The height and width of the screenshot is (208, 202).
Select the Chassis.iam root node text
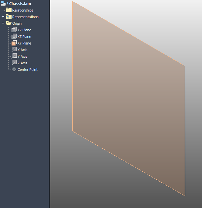point(19,4)
